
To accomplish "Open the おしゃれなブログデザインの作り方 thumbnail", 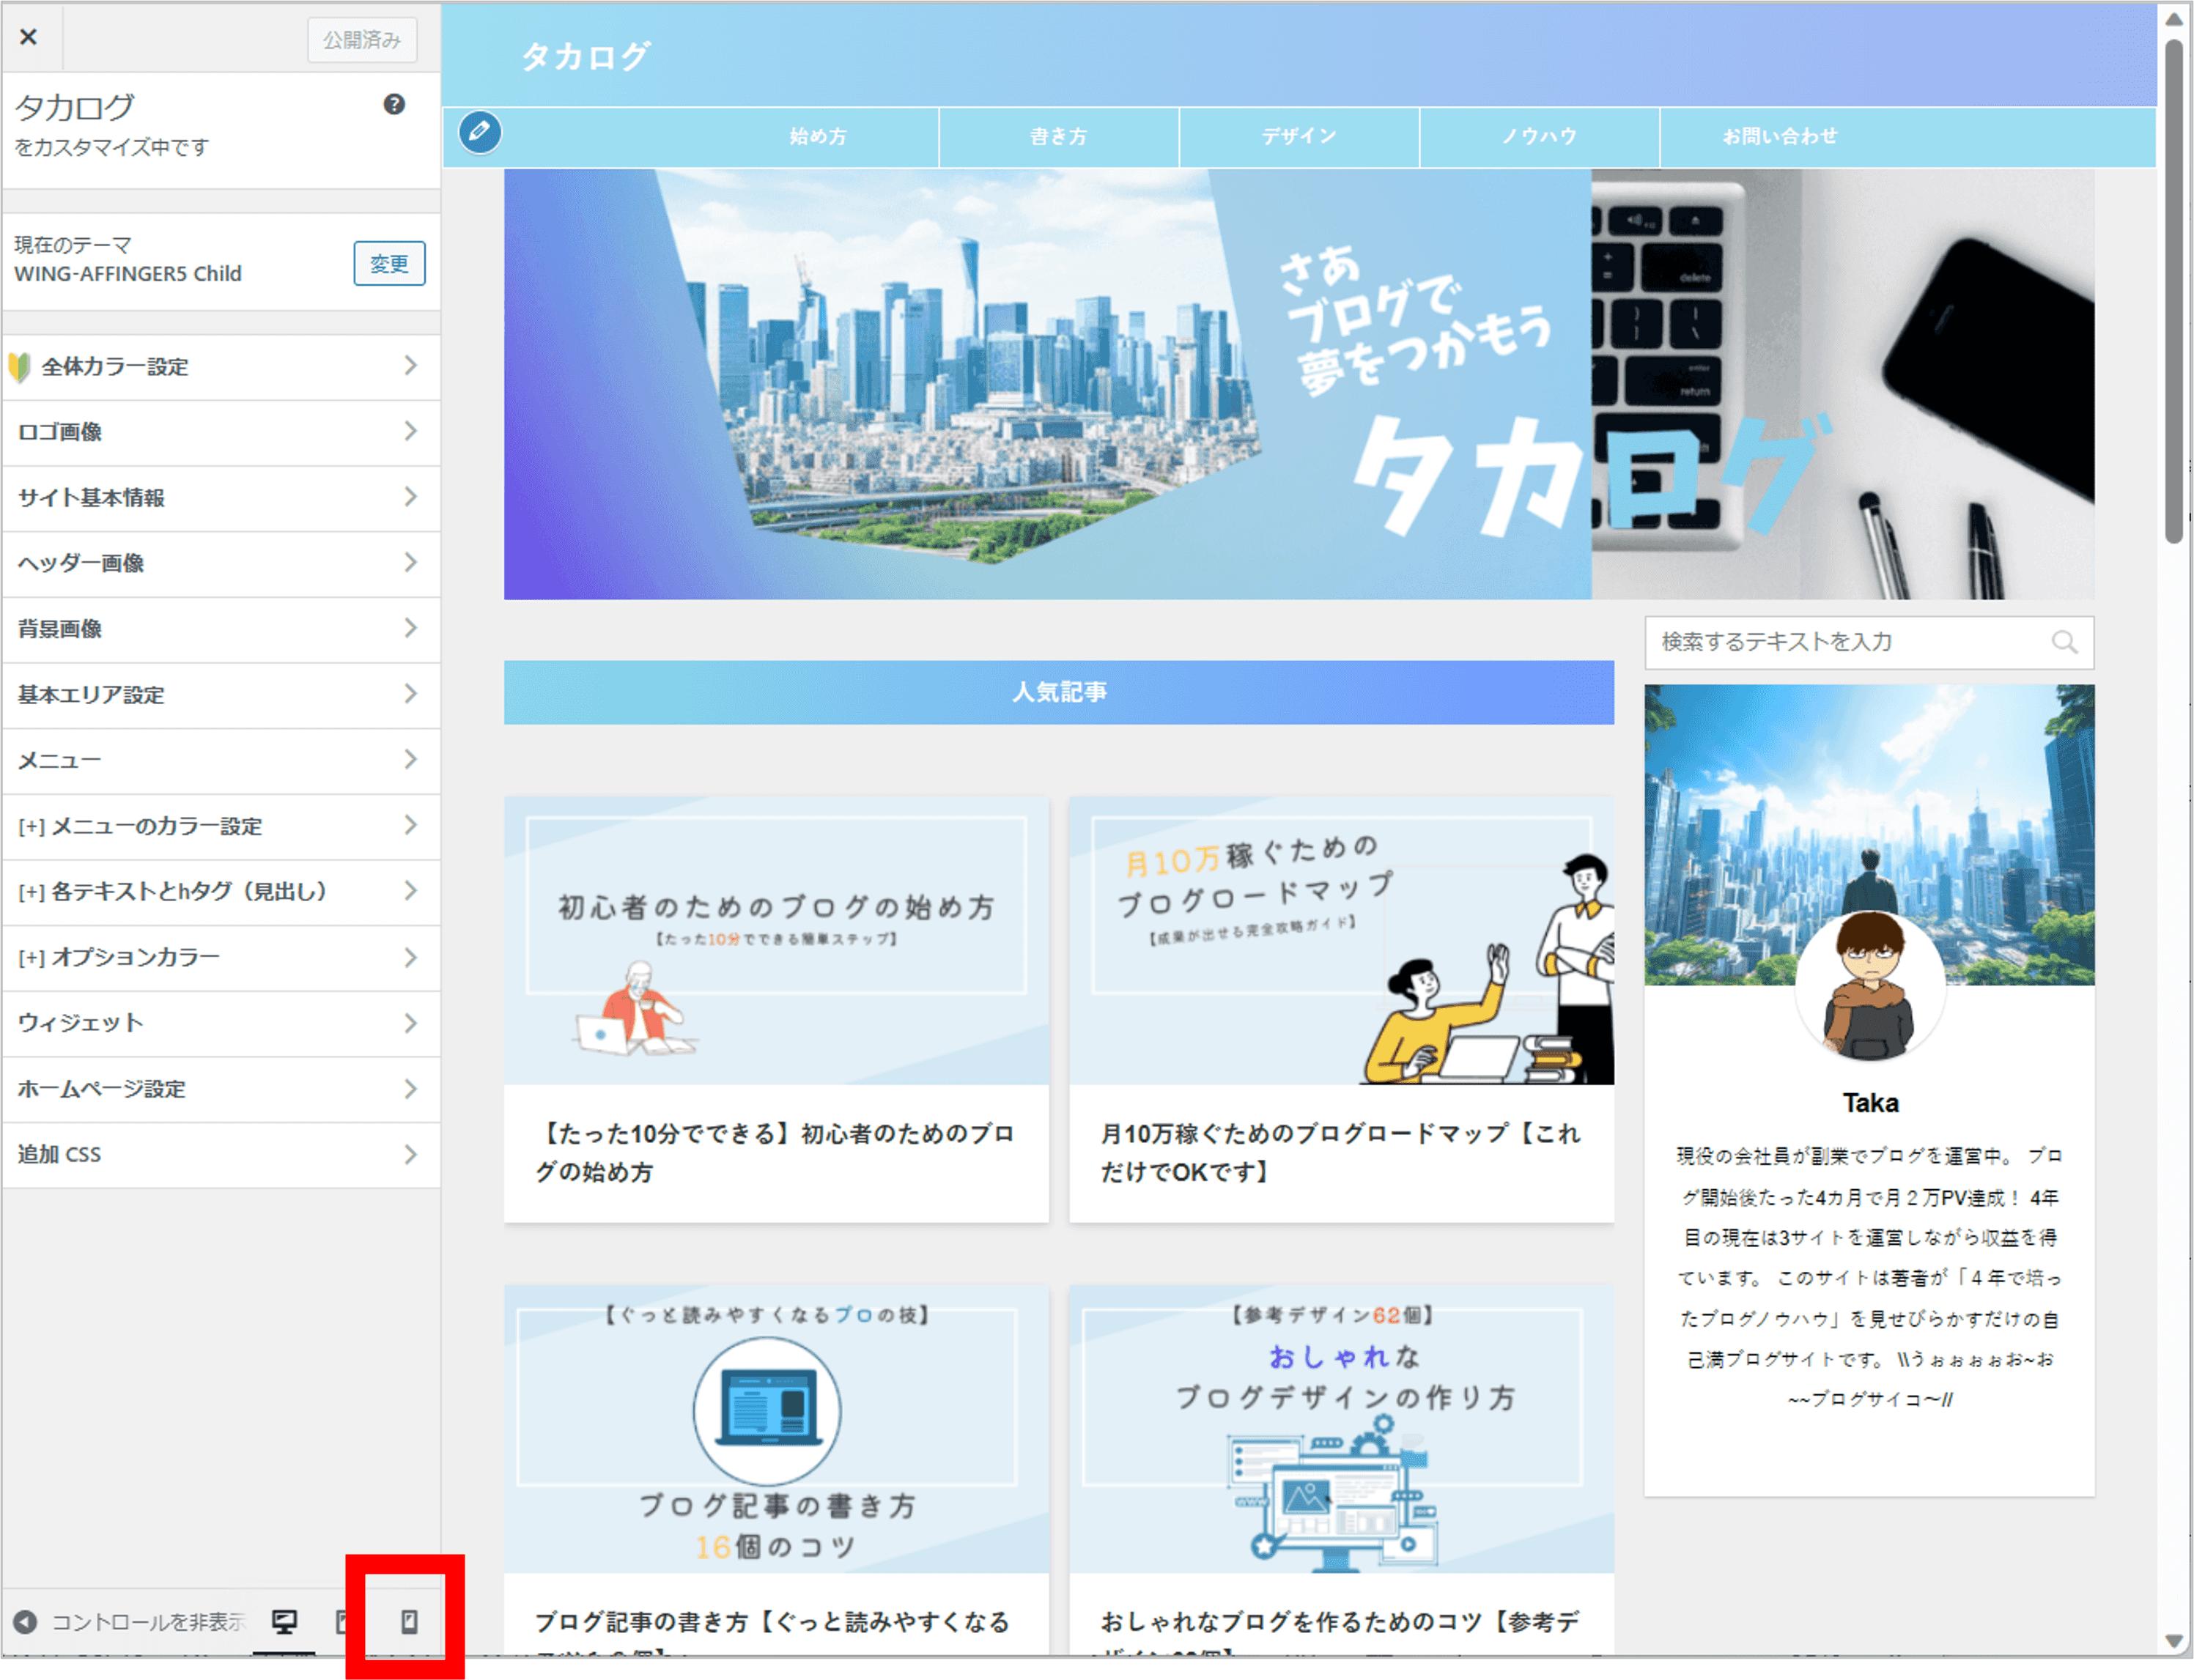I will point(1341,1429).
